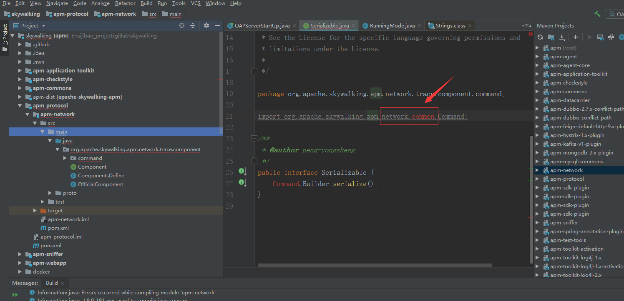This screenshot has height=301, width=624.
Task: Select the docker folder
Action: pyautogui.click(x=41, y=271)
